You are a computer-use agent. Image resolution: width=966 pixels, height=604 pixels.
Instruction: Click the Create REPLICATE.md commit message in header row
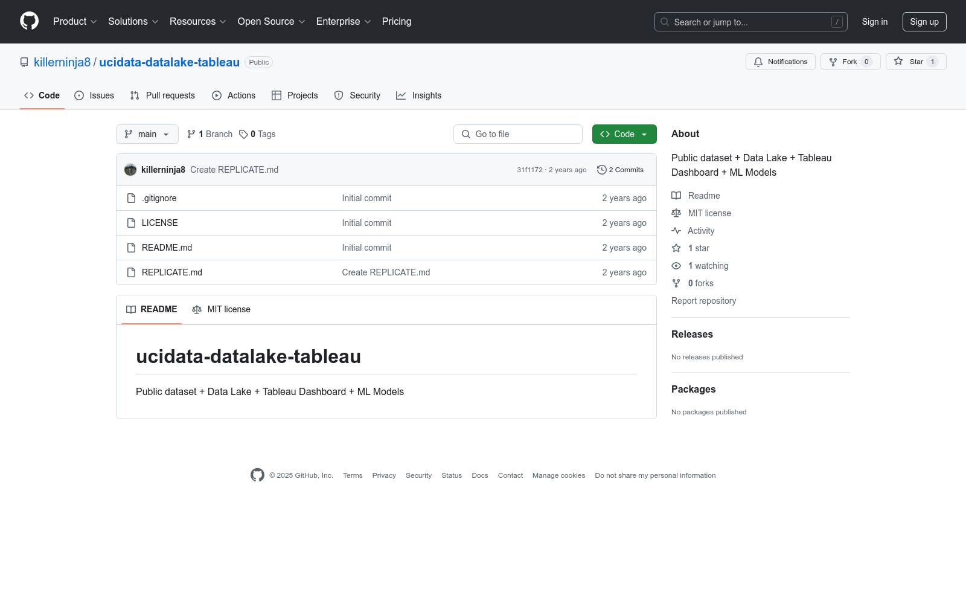click(234, 170)
